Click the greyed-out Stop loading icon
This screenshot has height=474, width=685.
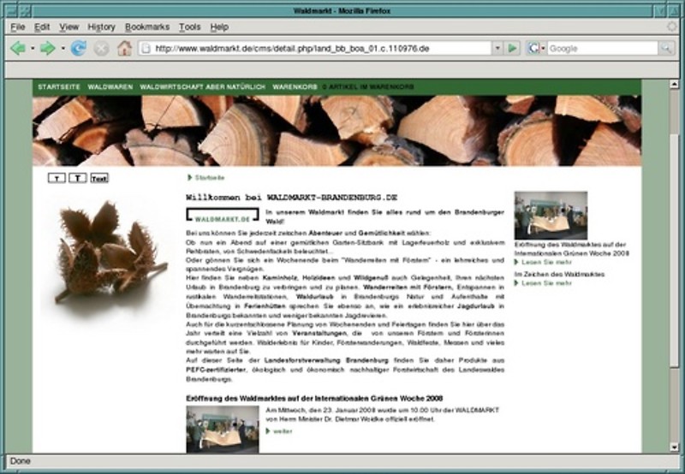pos(101,49)
